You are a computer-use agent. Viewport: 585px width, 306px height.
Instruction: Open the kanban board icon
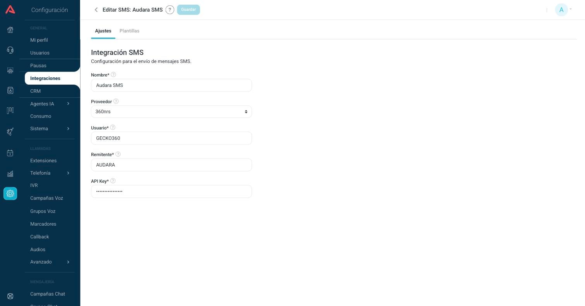(10, 110)
